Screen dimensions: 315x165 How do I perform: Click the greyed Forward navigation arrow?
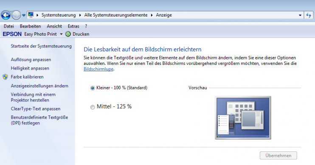(16, 15)
